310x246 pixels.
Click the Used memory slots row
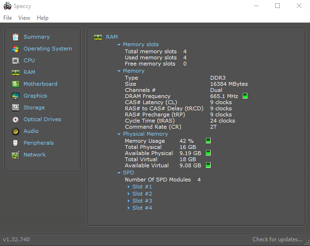[155, 57]
